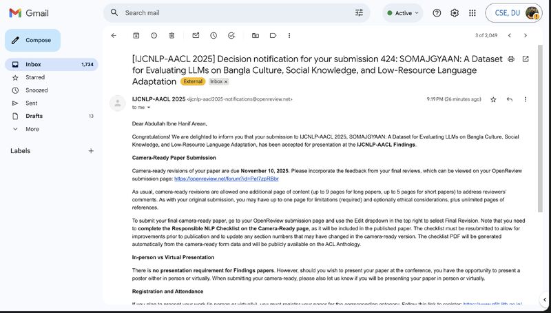The width and height of the screenshot is (551, 313).
Task: Move the email to a folder
Action: pos(256,36)
